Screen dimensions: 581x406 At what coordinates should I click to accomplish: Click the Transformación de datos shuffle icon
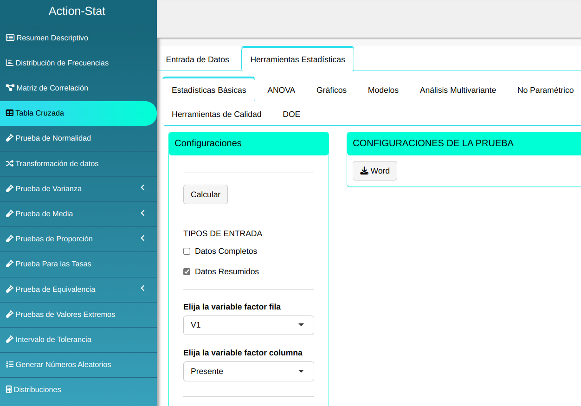pos(9,163)
